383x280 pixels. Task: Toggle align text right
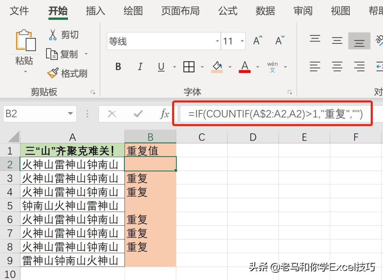coord(359,67)
